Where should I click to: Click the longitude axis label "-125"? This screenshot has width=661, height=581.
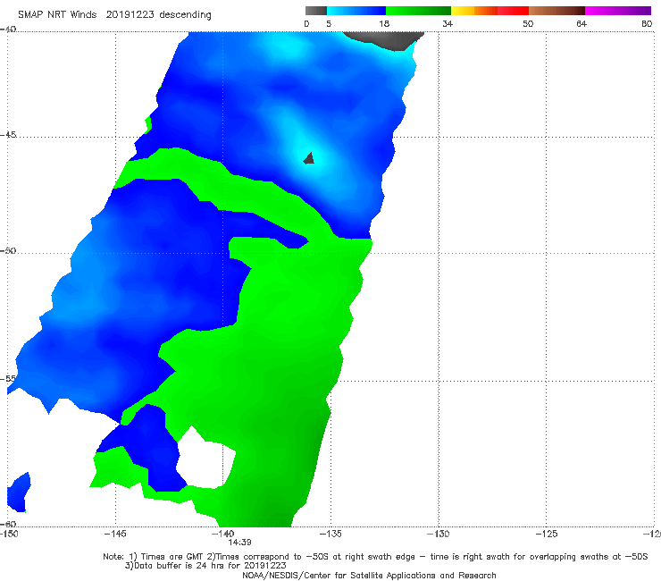pos(546,535)
